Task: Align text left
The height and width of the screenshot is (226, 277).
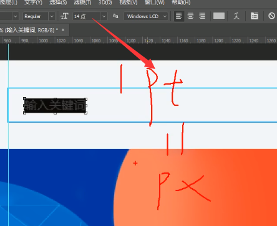Action: pyautogui.click(x=179, y=16)
